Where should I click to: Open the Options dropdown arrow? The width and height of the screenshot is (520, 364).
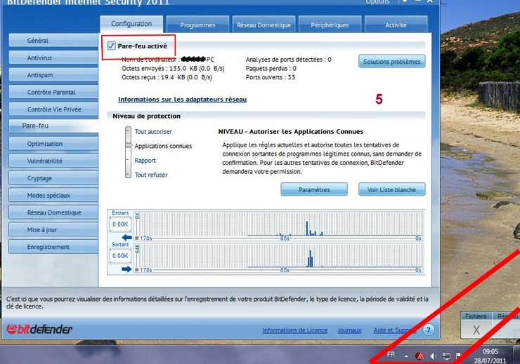tap(405, 1)
